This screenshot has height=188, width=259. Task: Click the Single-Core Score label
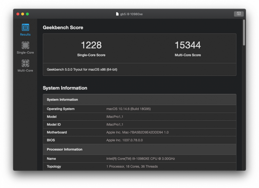click(91, 55)
